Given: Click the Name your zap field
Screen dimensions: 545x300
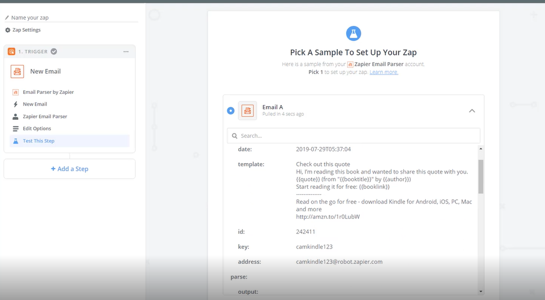Looking at the screenshot, I should click(71, 18).
